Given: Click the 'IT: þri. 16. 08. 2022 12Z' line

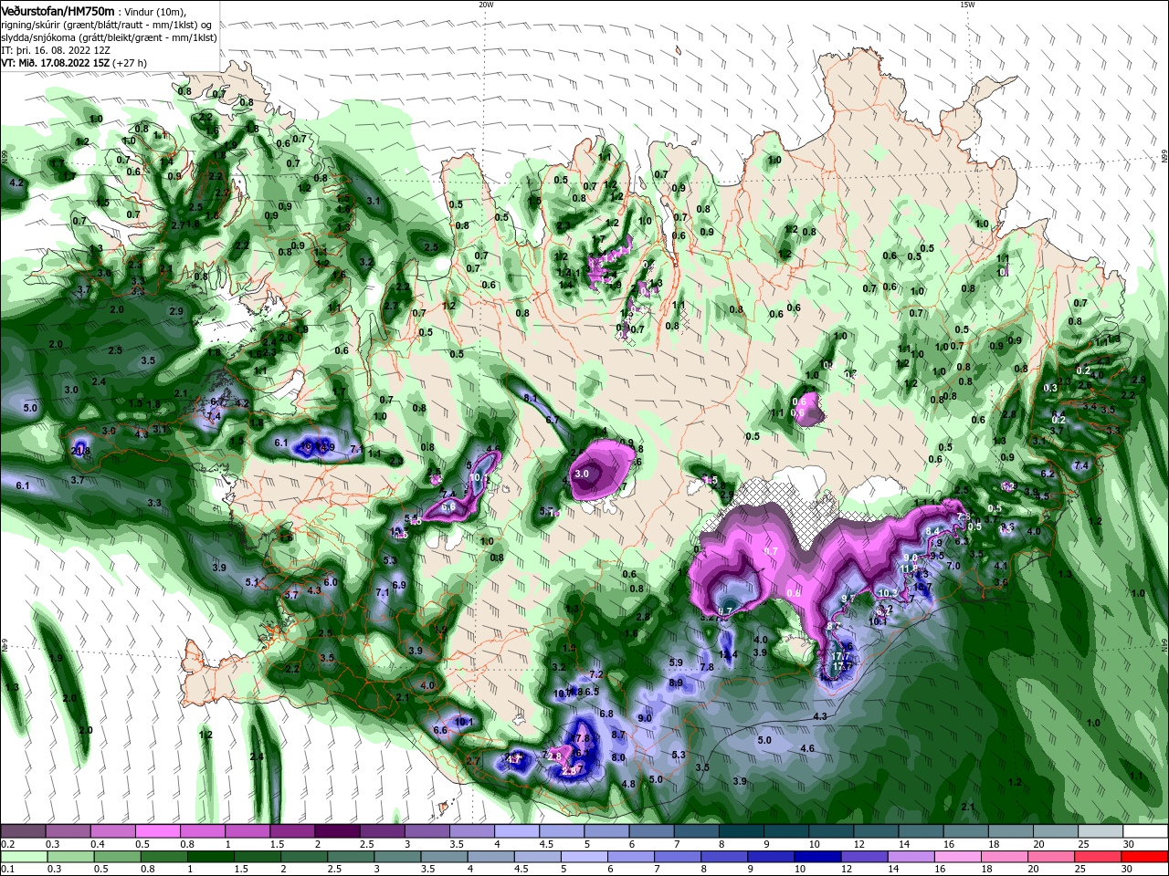Looking at the screenshot, I should 56,50.
